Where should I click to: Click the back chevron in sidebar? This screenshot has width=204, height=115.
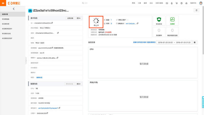[14, 9]
